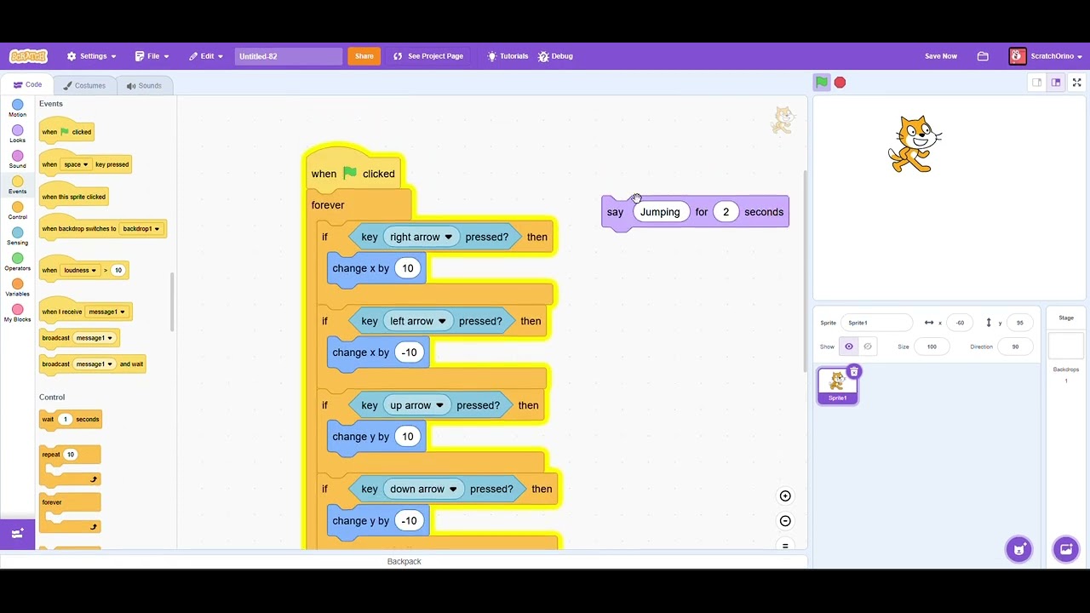
Task: Open the Scratch logo home link
Action: pos(28,56)
